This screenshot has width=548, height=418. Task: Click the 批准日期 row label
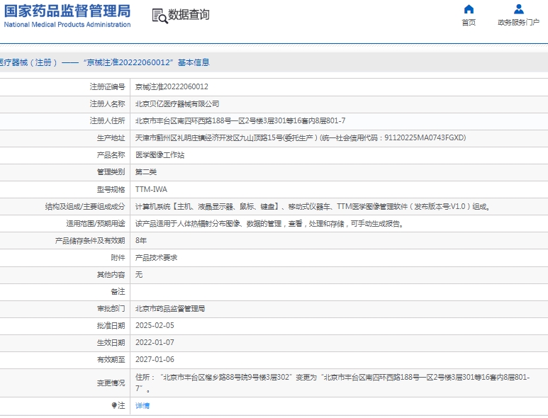pyautogui.click(x=111, y=325)
